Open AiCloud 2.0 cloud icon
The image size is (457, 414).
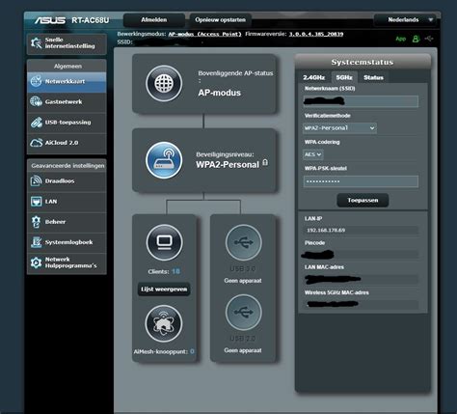(x=36, y=143)
